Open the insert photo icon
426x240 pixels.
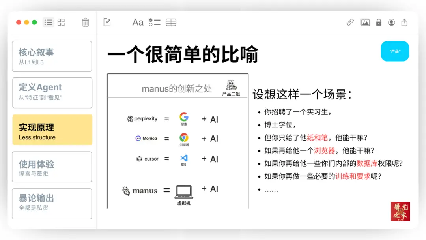coord(365,22)
